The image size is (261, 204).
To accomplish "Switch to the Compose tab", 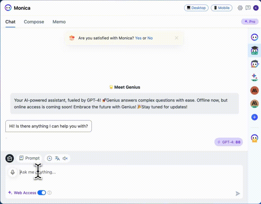I will click(34, 22).
